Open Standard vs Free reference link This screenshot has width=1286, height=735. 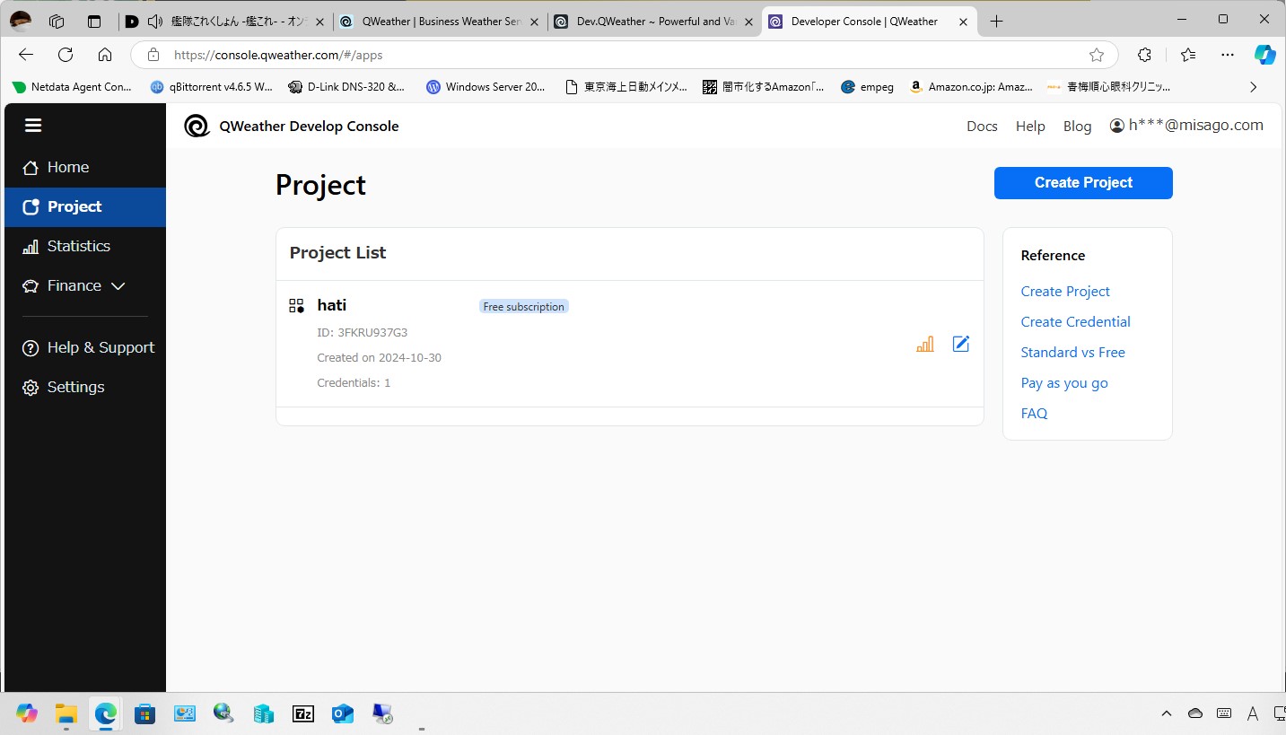[1072, 353]
